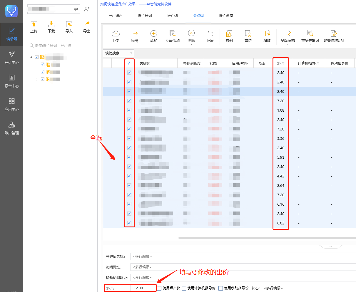Focus the 出价 input field showing 12.00
The image size is (356, 292).
click(x=143, y=288)
